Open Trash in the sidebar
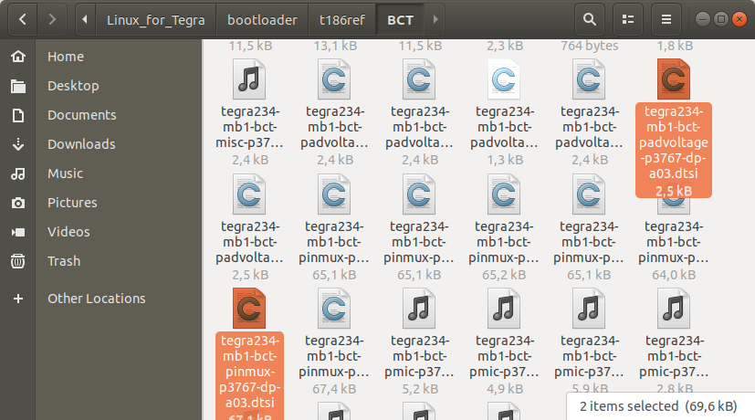Screen dimensions: 755x420 64,261
